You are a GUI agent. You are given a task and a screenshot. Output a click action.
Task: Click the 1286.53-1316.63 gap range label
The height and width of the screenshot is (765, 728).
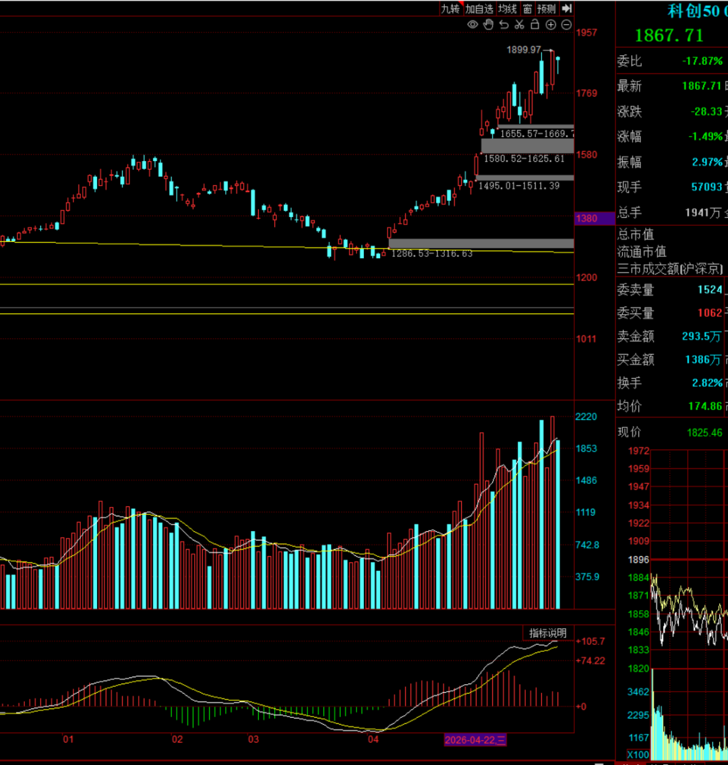click(x=432, y=253)
